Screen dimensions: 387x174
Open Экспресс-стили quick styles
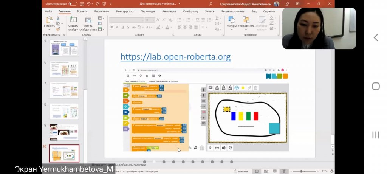click(262, 23)
